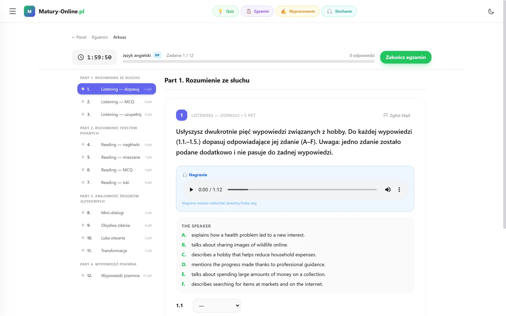Go back to Panel breadcrumb
The width and height of the screenshot is (506, 316).
pos(79,37)
